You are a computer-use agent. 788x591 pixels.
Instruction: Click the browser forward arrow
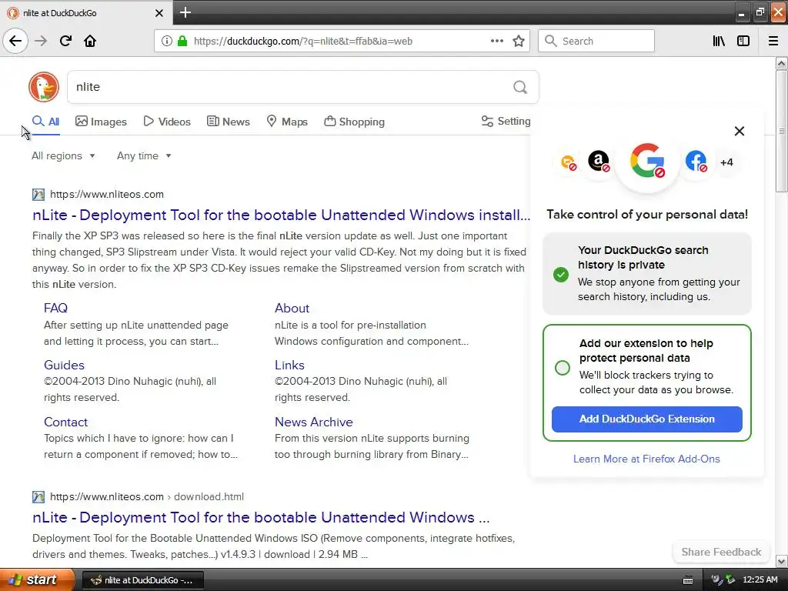[41, 42]
